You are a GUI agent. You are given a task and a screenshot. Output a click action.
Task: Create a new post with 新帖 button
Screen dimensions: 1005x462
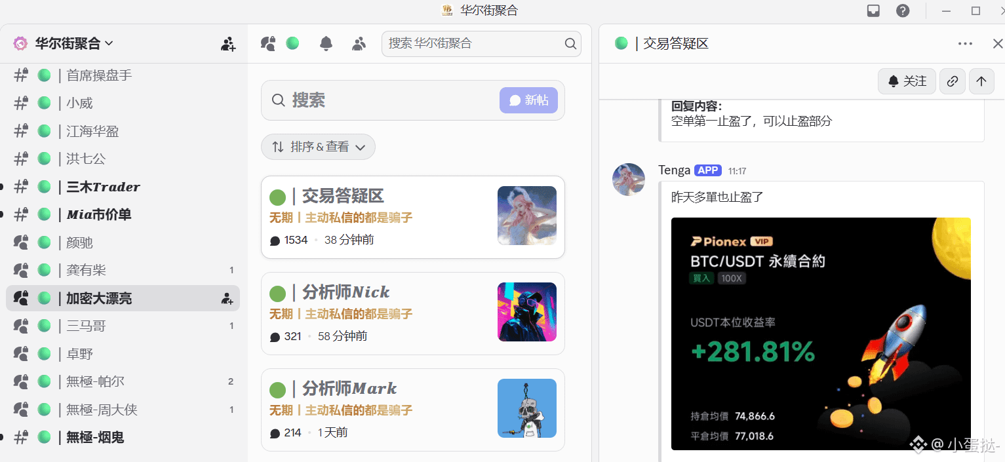pyautogui.click(x=528, y=100)
